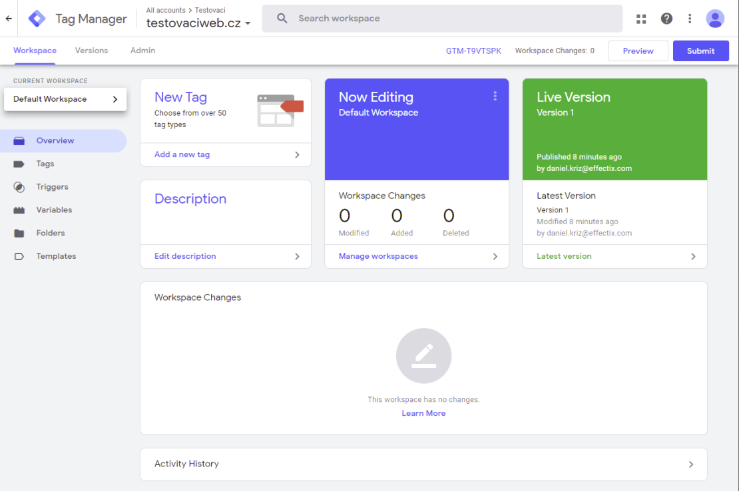Click the Workspace Changes: 0 counter
Image resolution: width=739 pixels, height=491 pixels.
click(x=555, y=51)
